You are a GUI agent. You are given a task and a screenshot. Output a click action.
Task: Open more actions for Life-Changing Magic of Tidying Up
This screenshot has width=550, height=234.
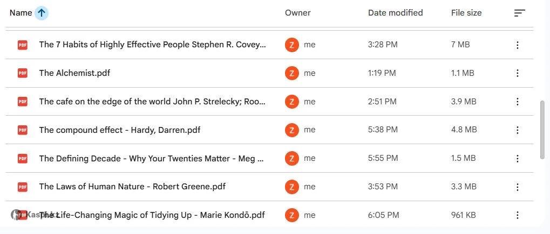click(x=517, y=215)
